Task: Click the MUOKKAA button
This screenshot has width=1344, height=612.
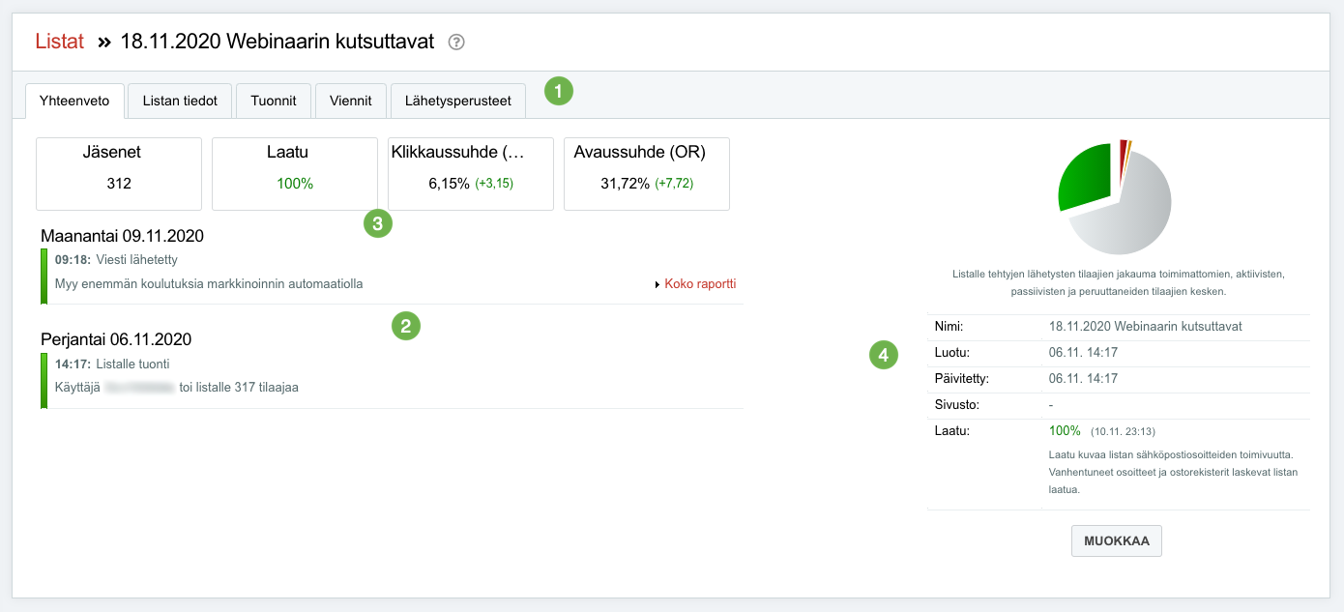Action: 1117,541
